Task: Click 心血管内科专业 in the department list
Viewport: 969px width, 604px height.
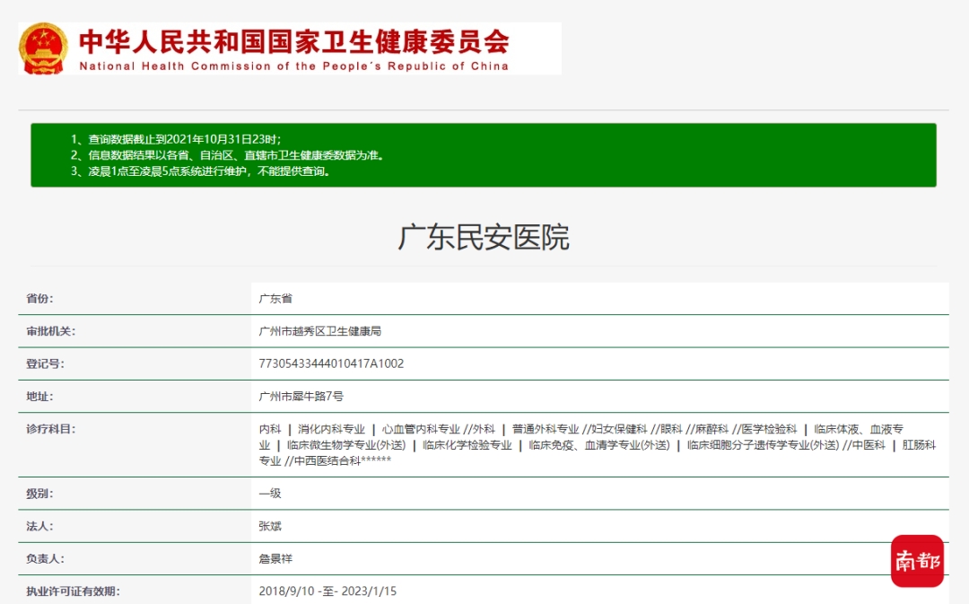Action: (x=421, y=429)
